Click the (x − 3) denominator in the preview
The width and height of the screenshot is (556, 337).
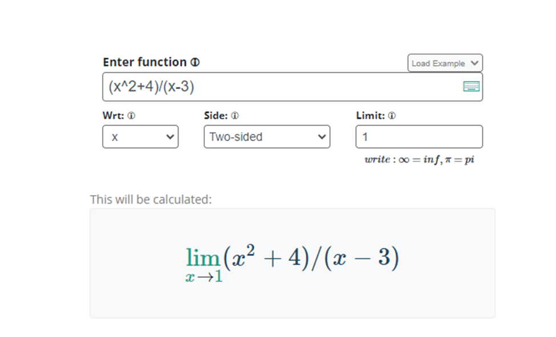(362, 257)
